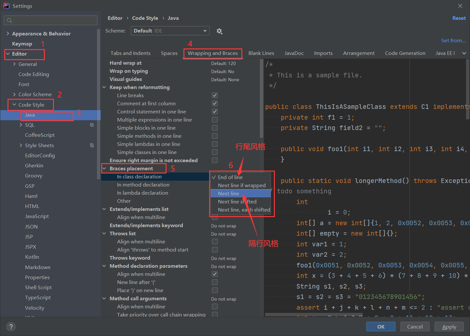Image resolution: width=470 pixels, height=336 pixels.
Task: Open the JavaDoc tab
Action: [294, 53]
